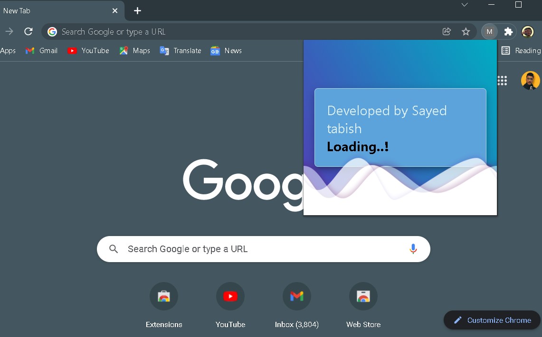Image resolution: width=542 pixels, height=337 pixels.
Task: Open Google Translate bookmark
Action: pyautogui.click(x=180, y=51)
